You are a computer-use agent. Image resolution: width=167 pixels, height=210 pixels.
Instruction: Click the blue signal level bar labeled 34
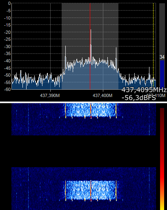162,74
